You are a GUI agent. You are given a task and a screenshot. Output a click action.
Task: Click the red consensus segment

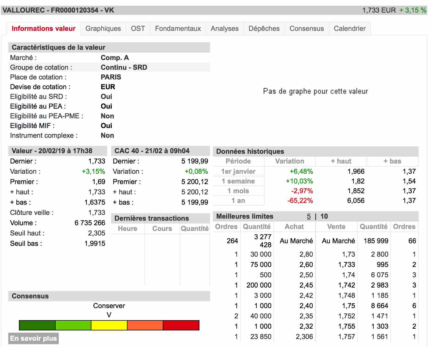[181, 325]
